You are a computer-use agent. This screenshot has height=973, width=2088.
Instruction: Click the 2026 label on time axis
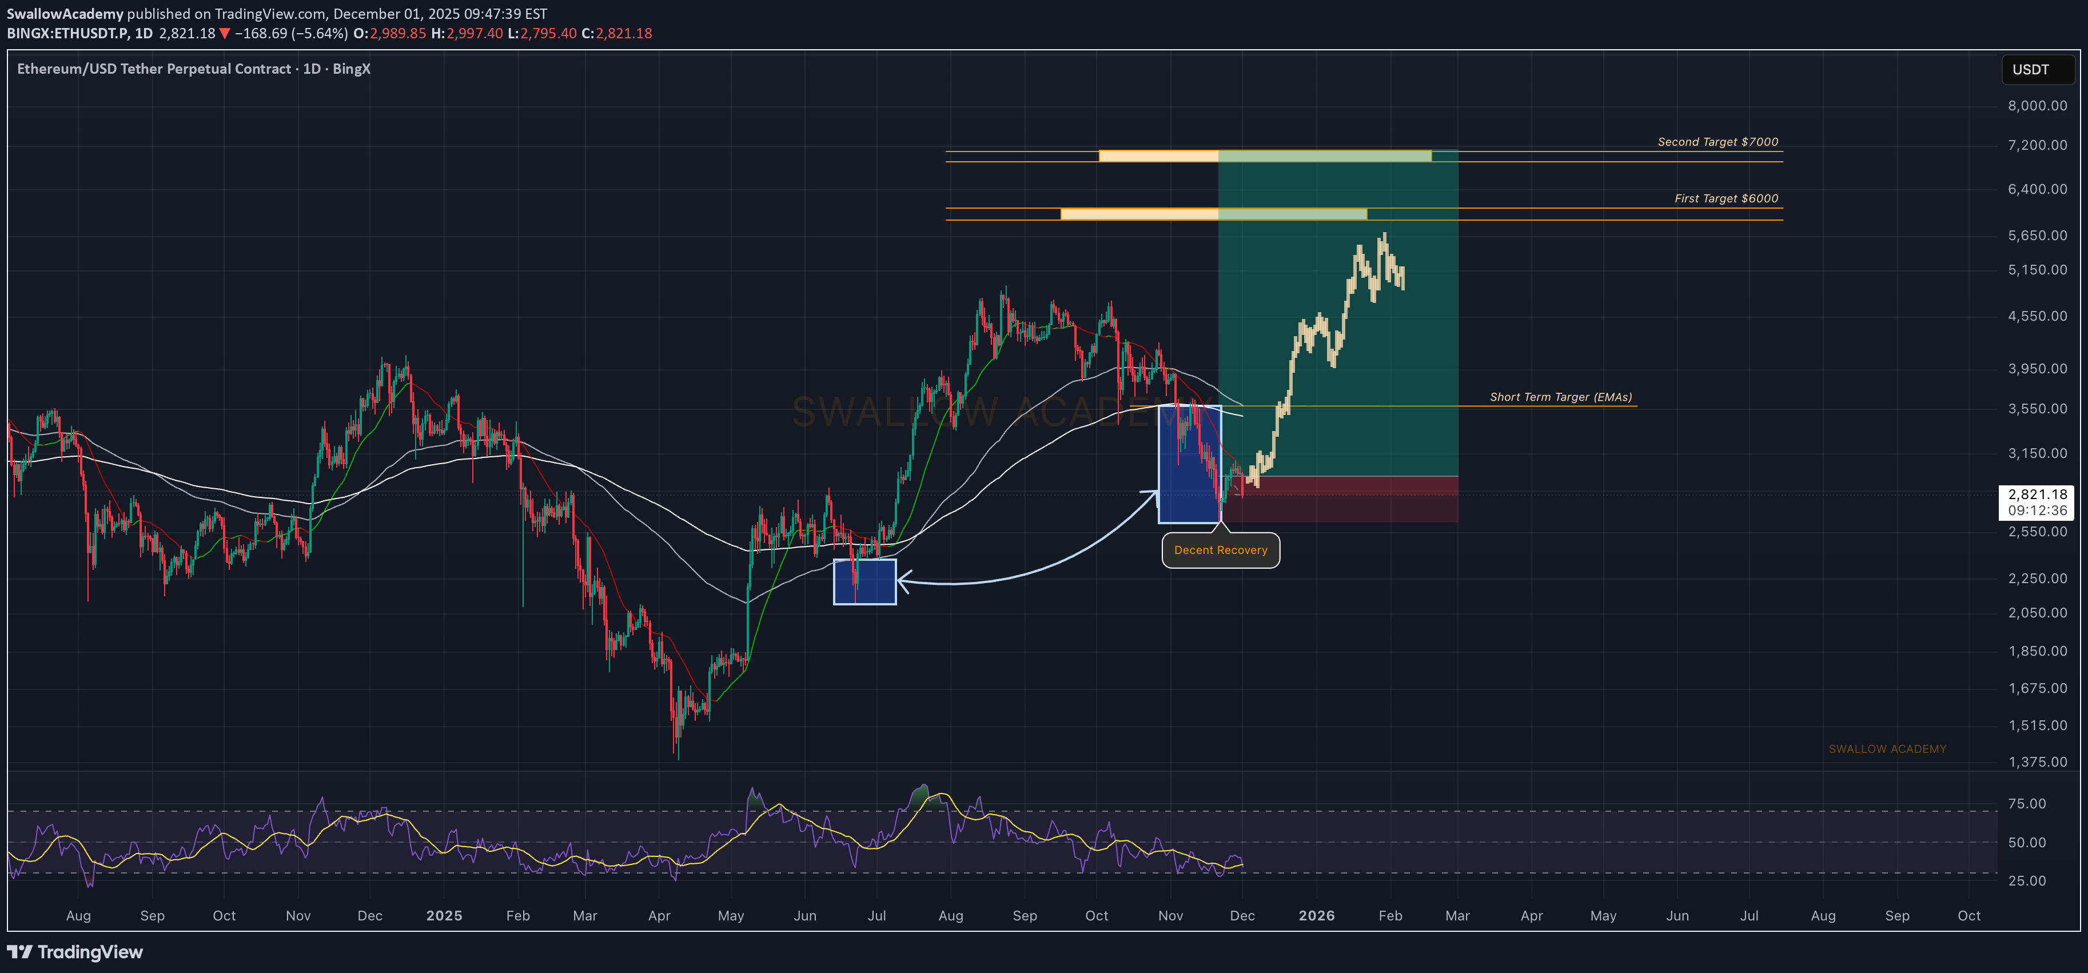1316,915
